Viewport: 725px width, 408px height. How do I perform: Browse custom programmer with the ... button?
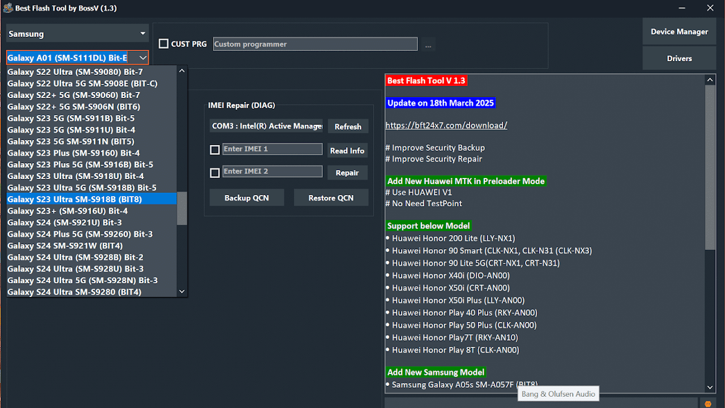(x=428, y=44)
